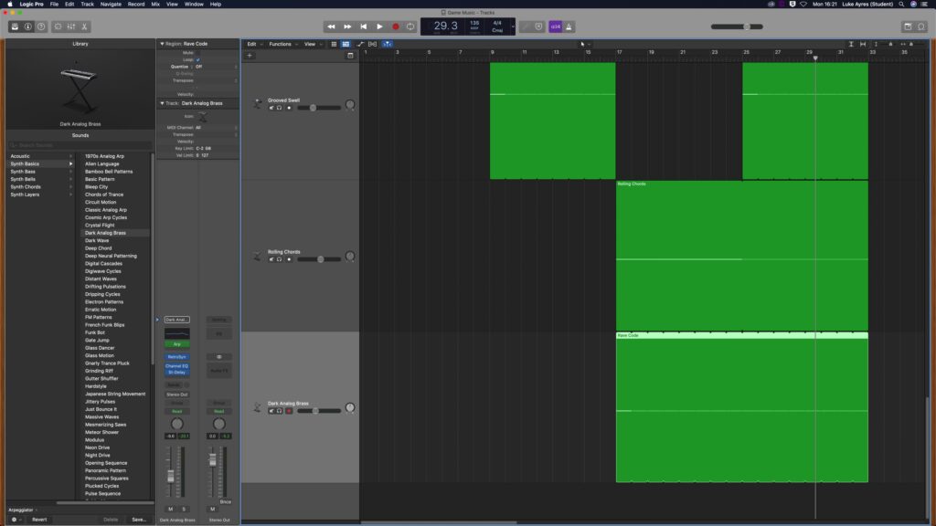The width and height of the screenshot is (936, 526).
Task: Open the Quantize value dropdown
Action: (216, 67)
